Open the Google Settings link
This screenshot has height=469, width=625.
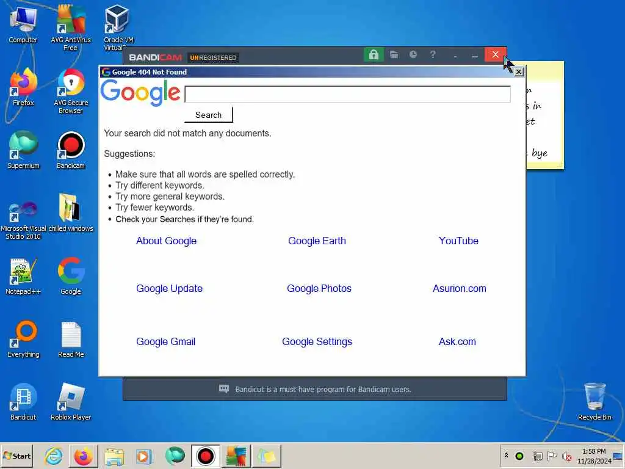point(317,341)
